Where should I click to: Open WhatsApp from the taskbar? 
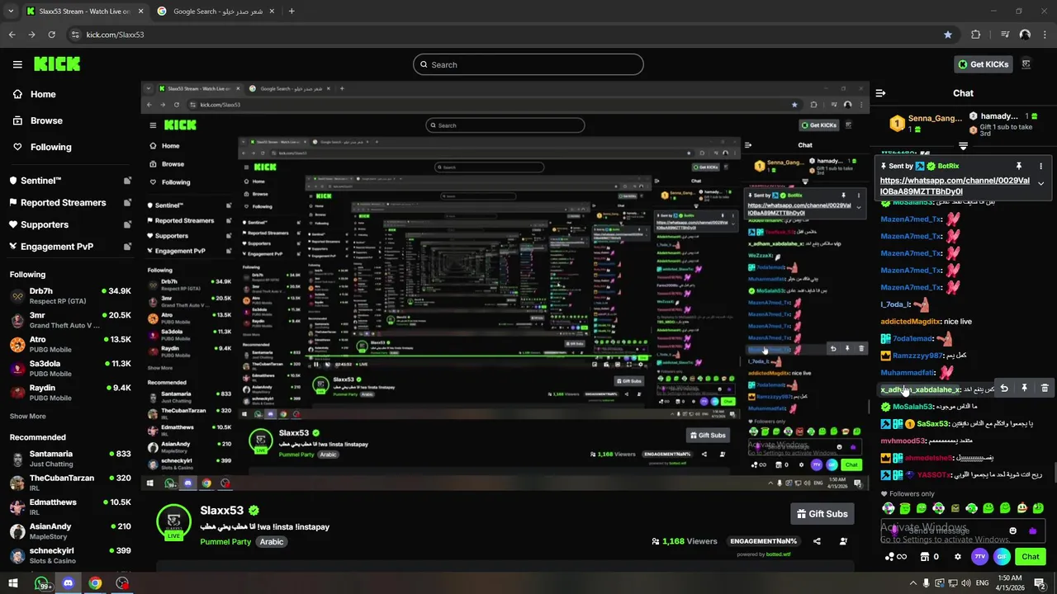point(41,583)
